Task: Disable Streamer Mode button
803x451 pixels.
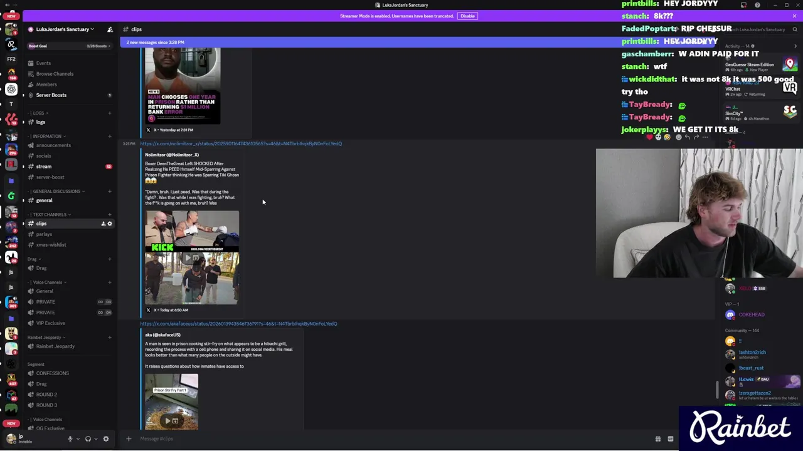Action: 467,16
